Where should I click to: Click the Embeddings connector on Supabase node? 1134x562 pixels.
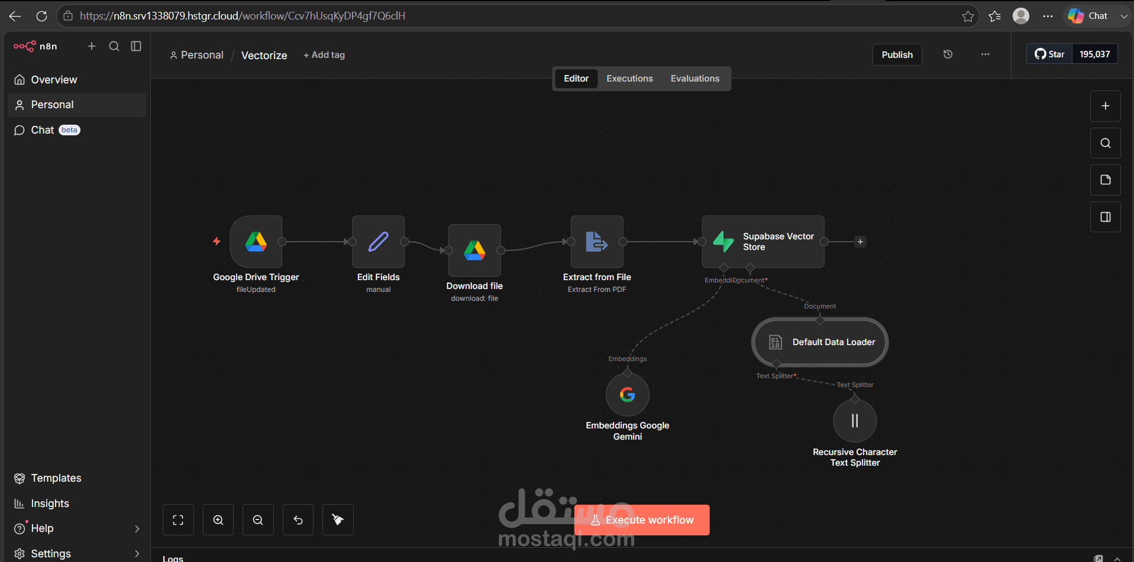tap(723, 268)
